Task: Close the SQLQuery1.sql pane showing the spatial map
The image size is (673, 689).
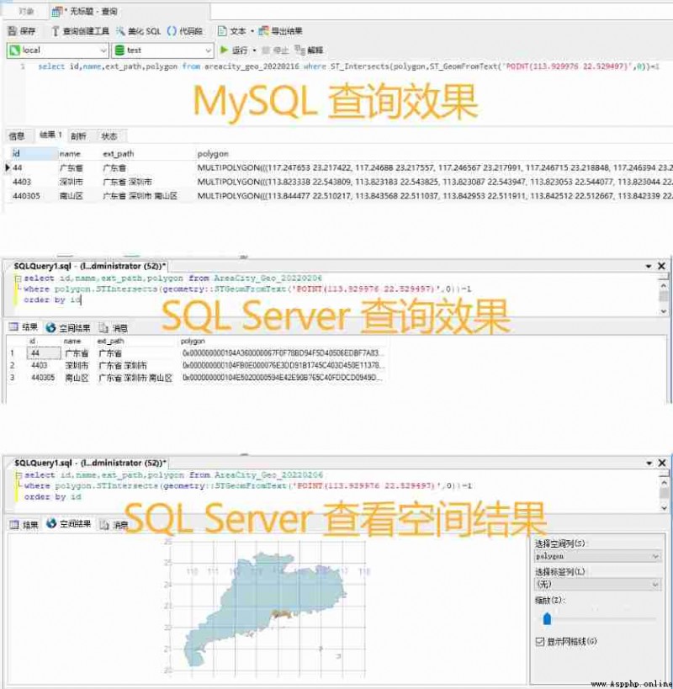Action: coord(662,463)
